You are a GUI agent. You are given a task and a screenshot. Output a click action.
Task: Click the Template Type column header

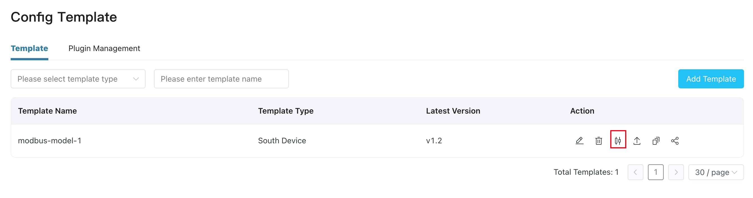point(285,111)
